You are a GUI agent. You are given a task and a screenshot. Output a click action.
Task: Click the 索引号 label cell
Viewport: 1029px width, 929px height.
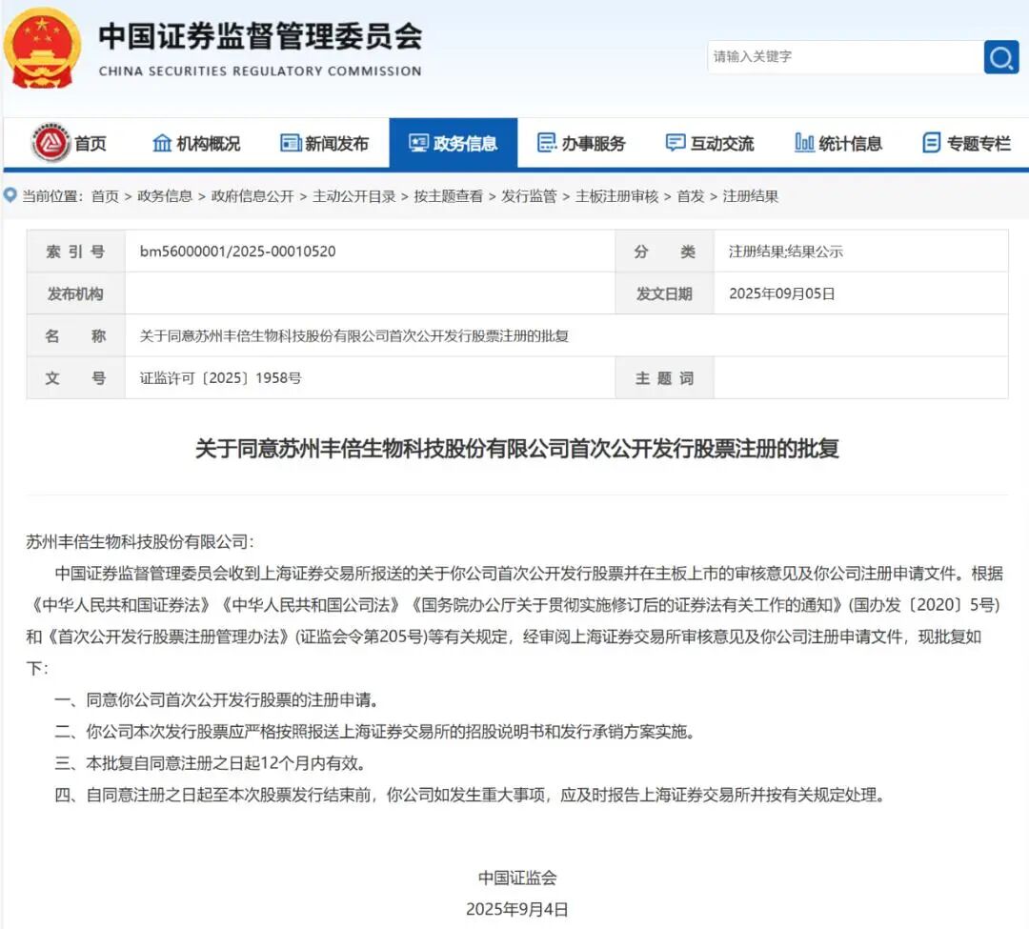[x=75, y=252]
